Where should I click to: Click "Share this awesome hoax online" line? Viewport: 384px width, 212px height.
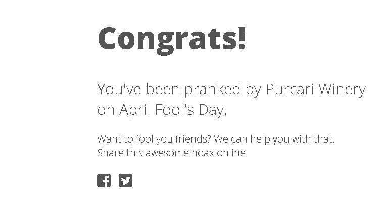pos(171,153)
